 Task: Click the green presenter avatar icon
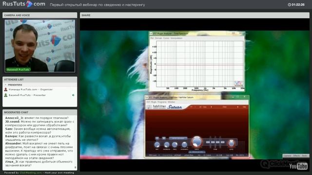tap(6, 95)
